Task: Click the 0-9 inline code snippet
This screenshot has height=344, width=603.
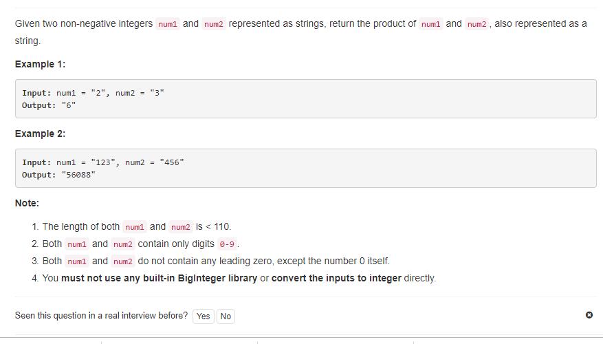Action: 227,244
